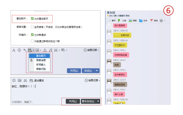The image size is (183, 115).
Task: Click the pink 装什么装 message bubble
Action: pyautogui.click(x=119, y=94)
